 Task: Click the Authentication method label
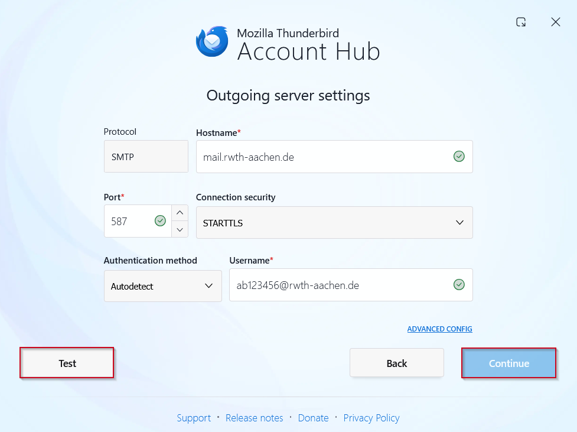[x=150, y=261]
